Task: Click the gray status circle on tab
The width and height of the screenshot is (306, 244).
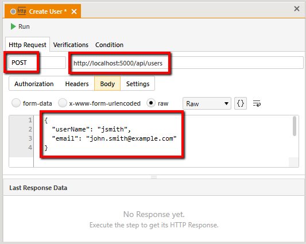Action: point(13,11)
